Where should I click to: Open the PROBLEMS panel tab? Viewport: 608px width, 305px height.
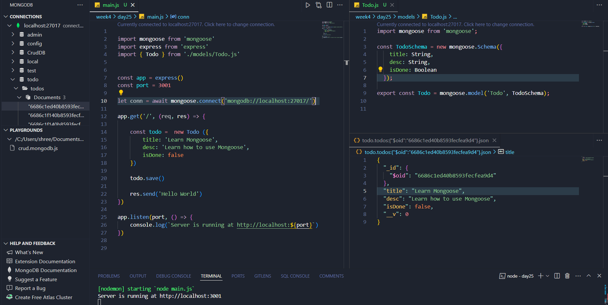[x=109, y=276]
